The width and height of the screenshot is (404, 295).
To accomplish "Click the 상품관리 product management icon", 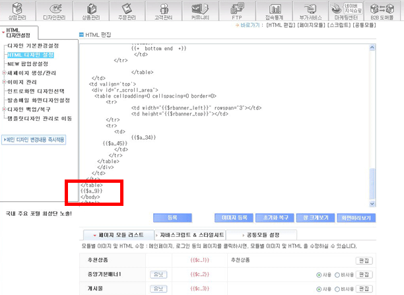I will coord(91,11).
